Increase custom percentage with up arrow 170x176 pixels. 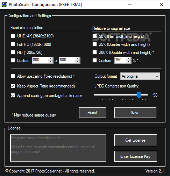[128, 59]
